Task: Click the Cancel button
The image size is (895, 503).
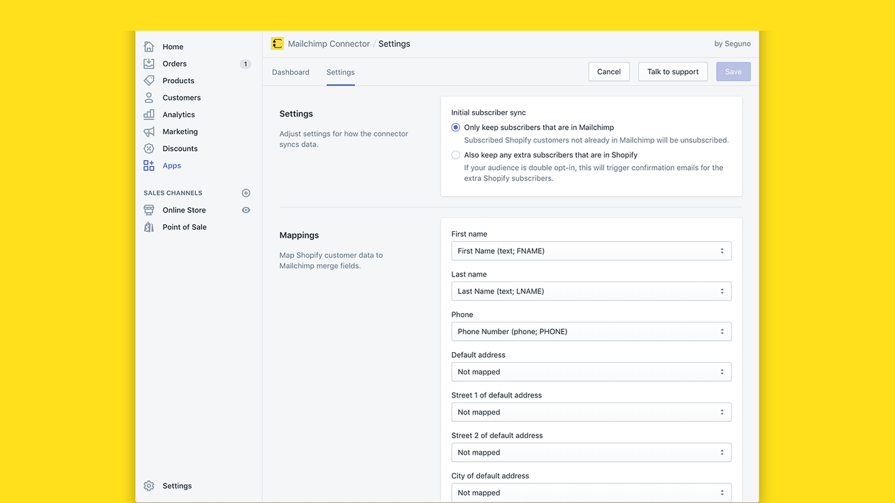Action: click(609, 72)
